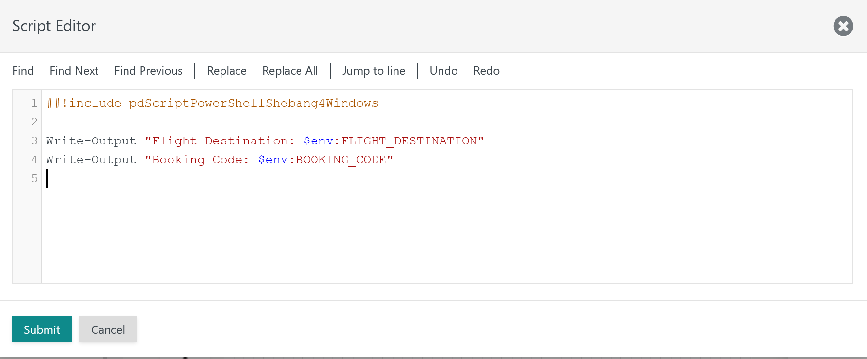The width and height of the screenshot is (867, 359).
Task: Undo the last edit
Action: 443,71
